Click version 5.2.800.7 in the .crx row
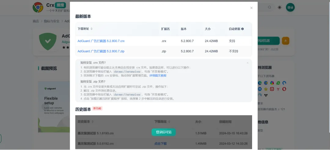 pos(187,41)
